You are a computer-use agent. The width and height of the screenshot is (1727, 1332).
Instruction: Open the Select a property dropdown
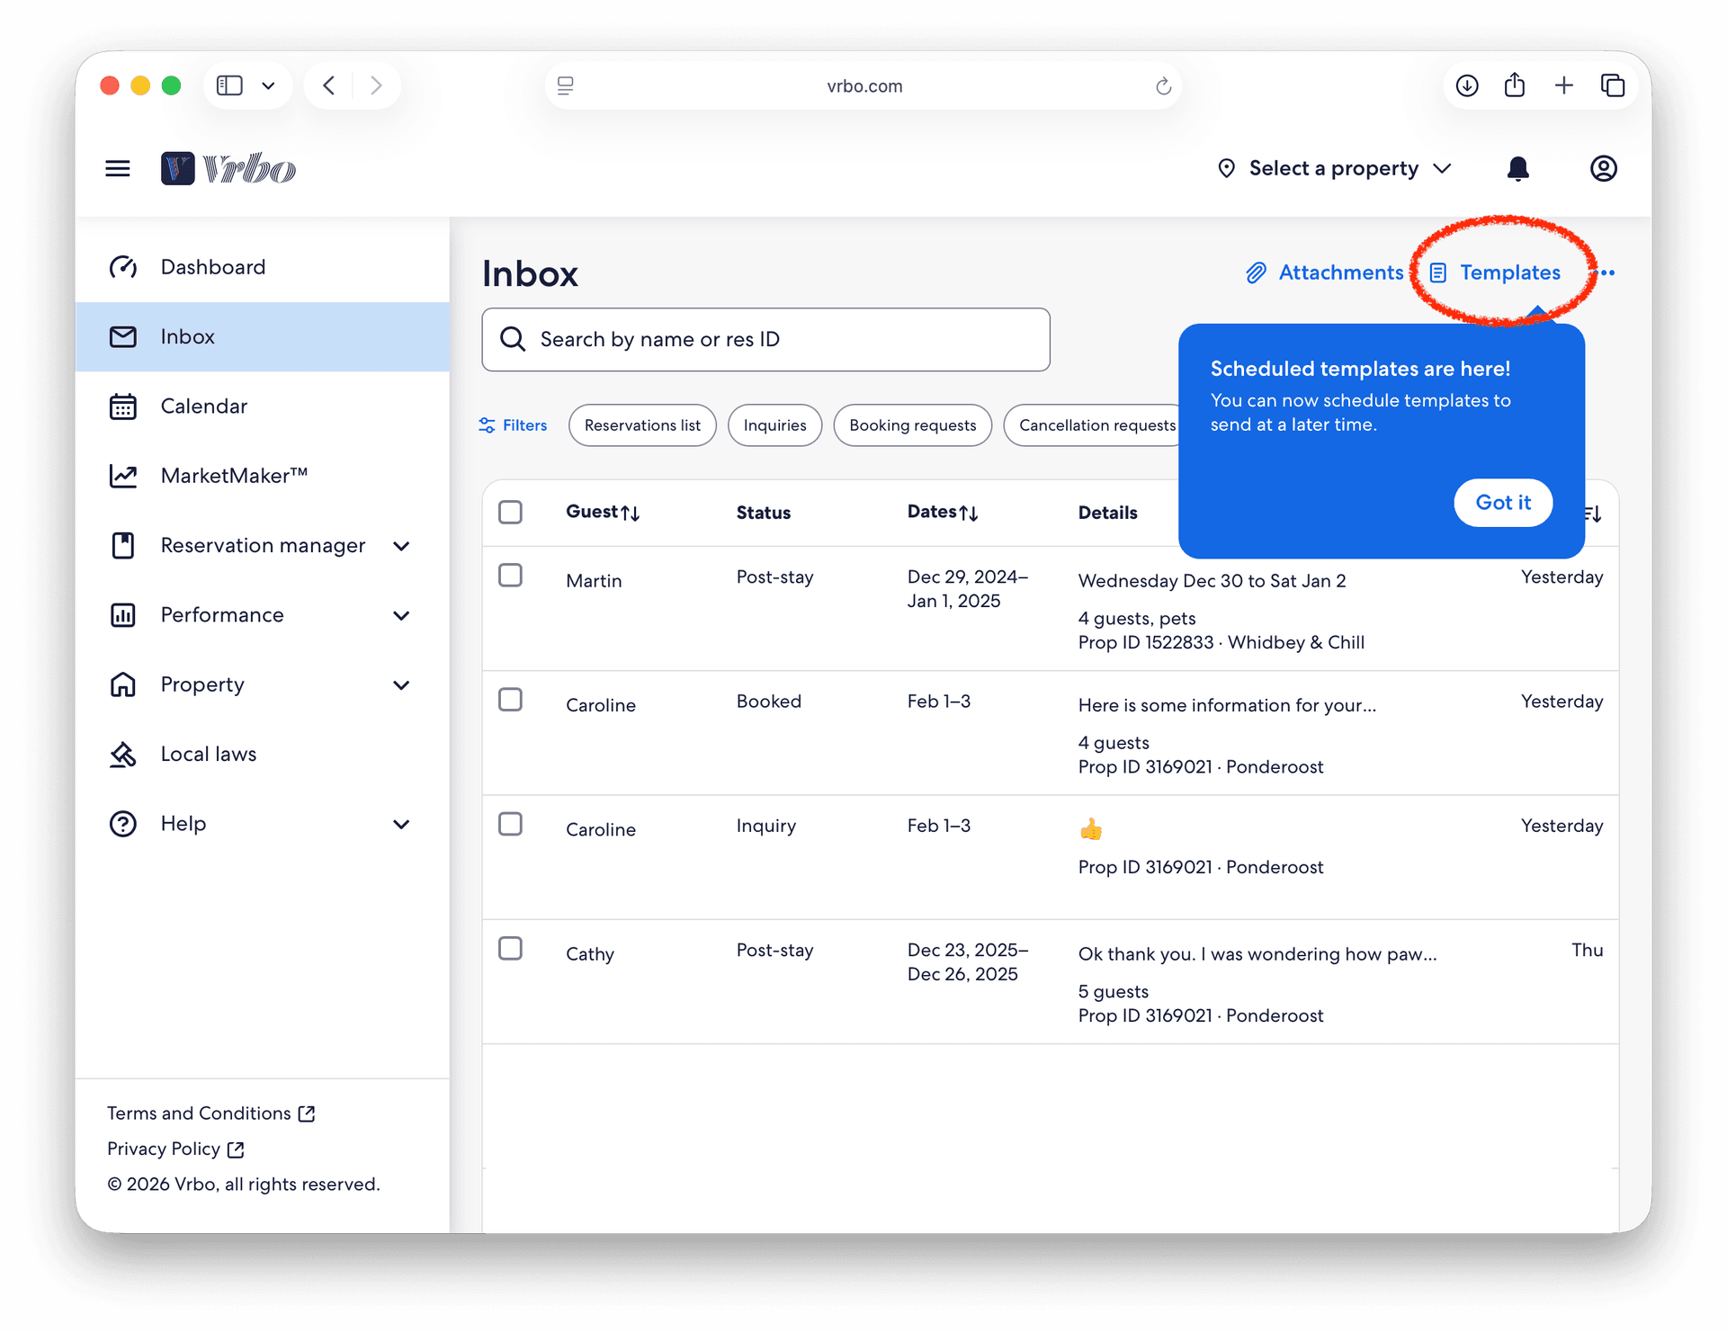(x=1334, y=168)
